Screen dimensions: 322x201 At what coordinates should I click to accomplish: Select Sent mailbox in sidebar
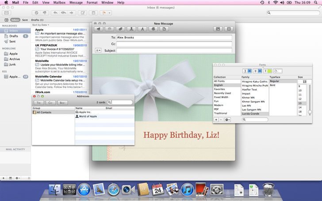[15, 41]
